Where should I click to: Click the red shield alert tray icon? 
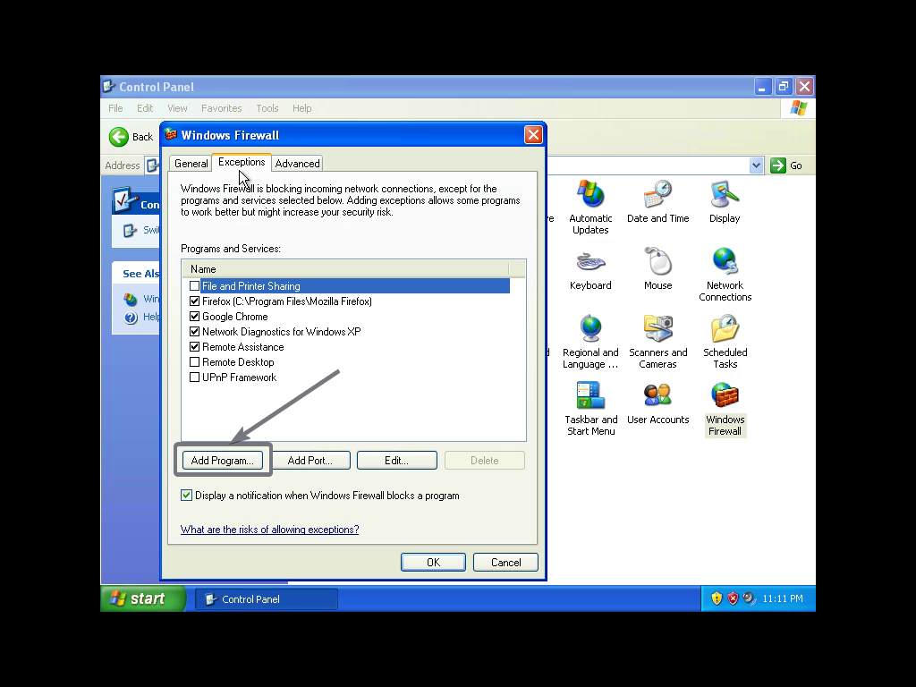click(x=733, y=598)
